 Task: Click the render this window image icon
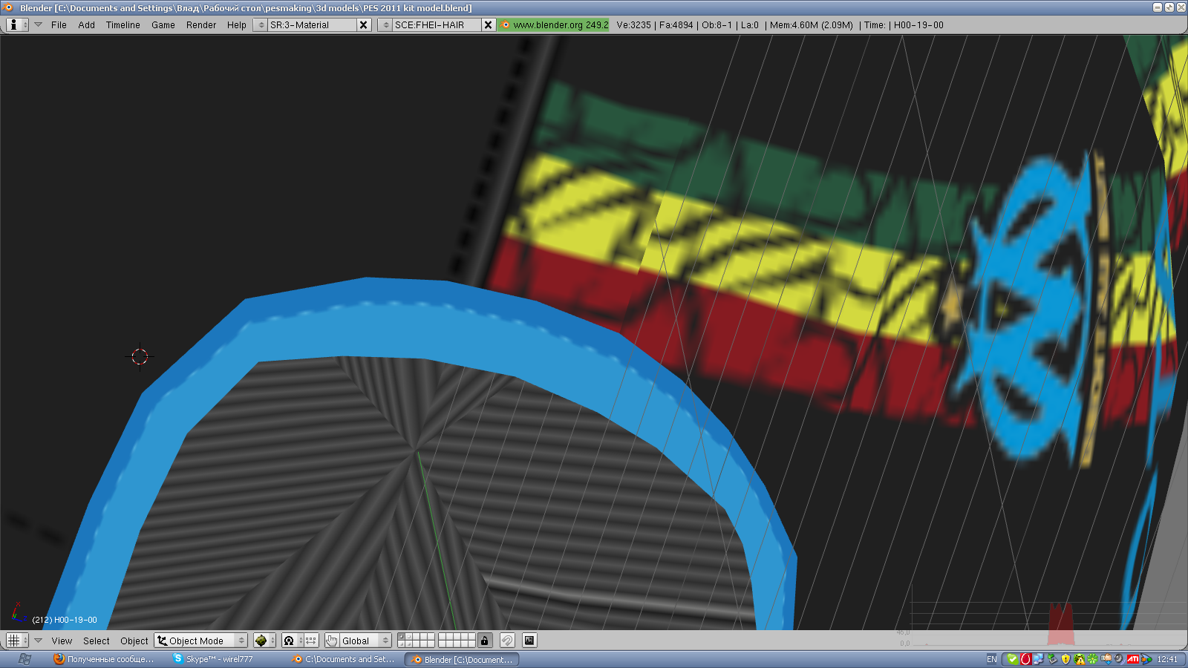pos(529,641)
